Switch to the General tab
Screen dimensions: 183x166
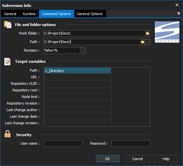(x=10, y=14)
